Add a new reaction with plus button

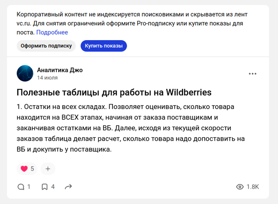pyautogui.click(x=47, y=169)
